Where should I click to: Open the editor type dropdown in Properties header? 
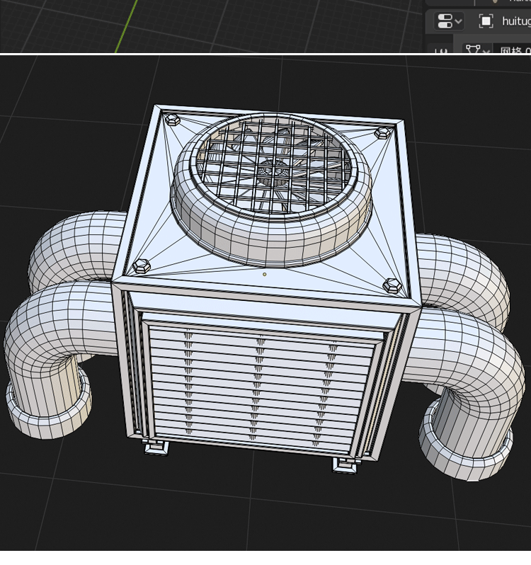click(449, 21)
